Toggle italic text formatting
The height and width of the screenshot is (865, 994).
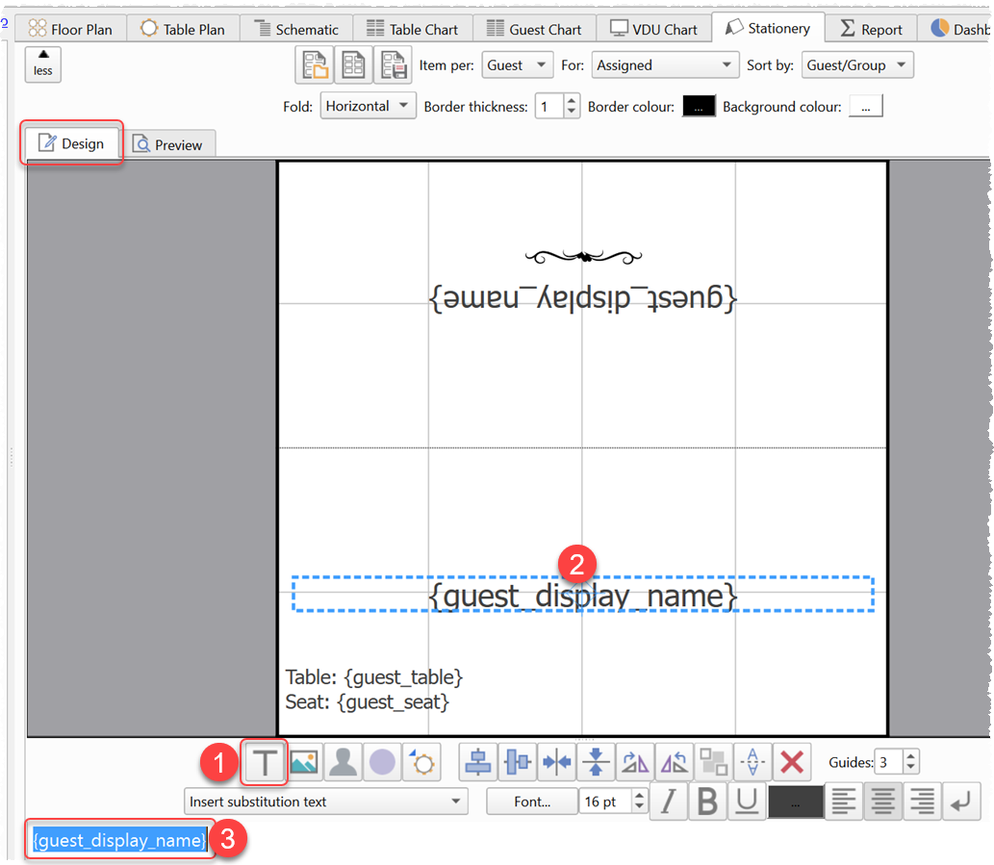coord(669,802)
